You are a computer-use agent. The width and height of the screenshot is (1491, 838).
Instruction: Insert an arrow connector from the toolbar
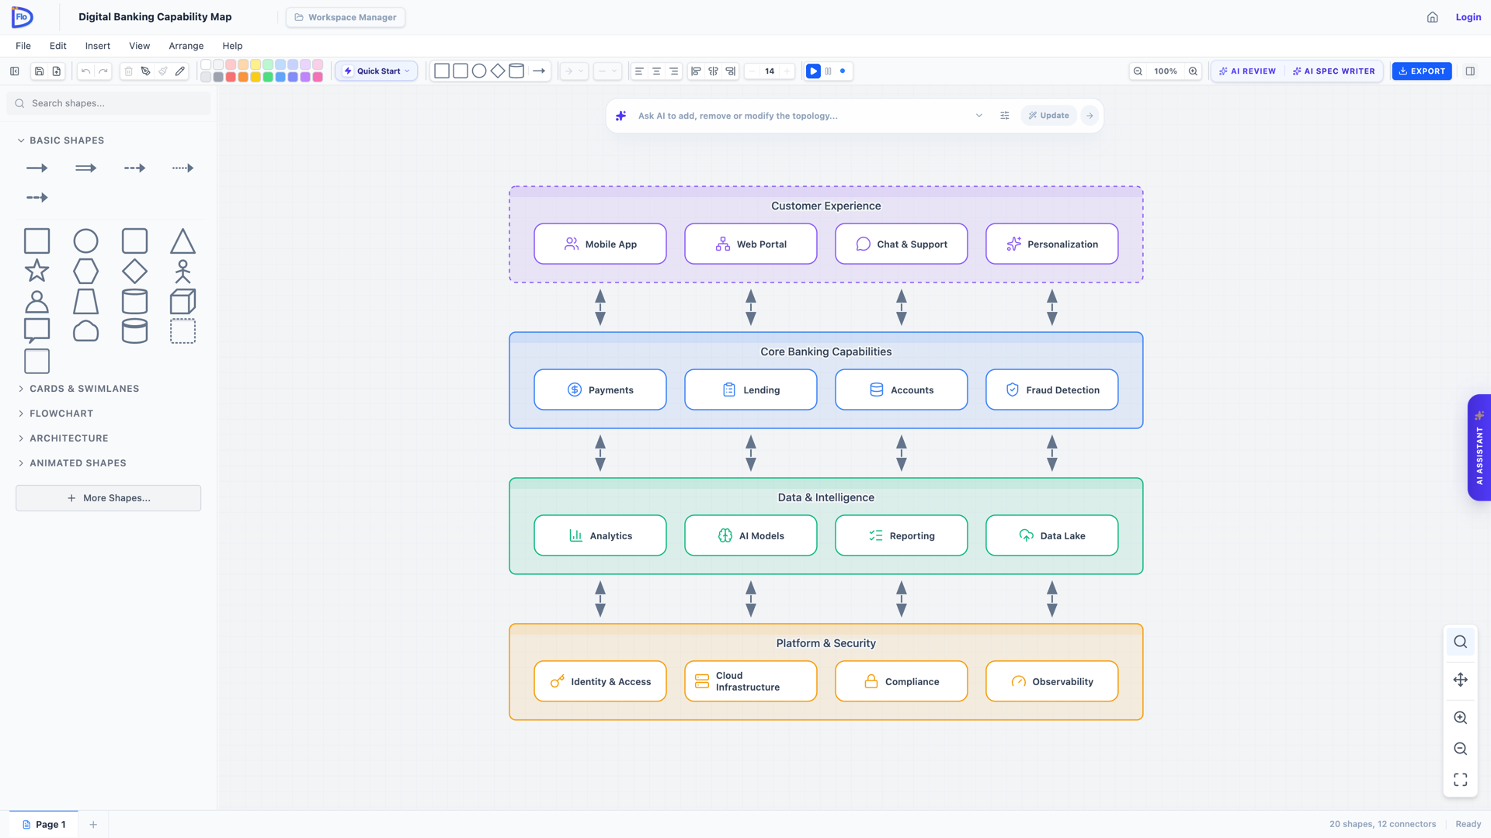[539, 71]
